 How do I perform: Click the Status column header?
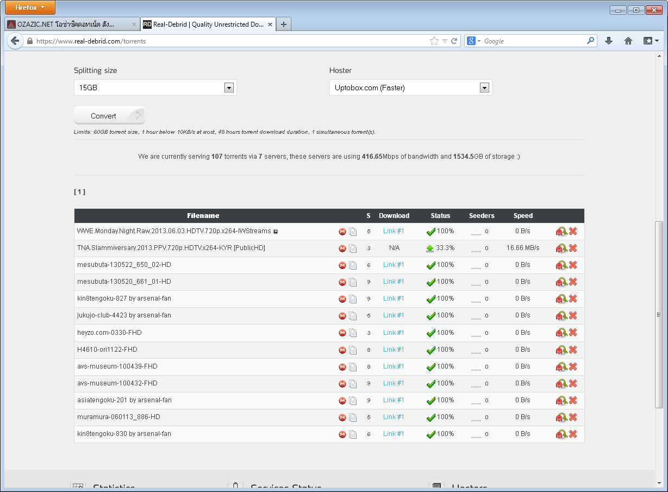click(x=440, y=216)
